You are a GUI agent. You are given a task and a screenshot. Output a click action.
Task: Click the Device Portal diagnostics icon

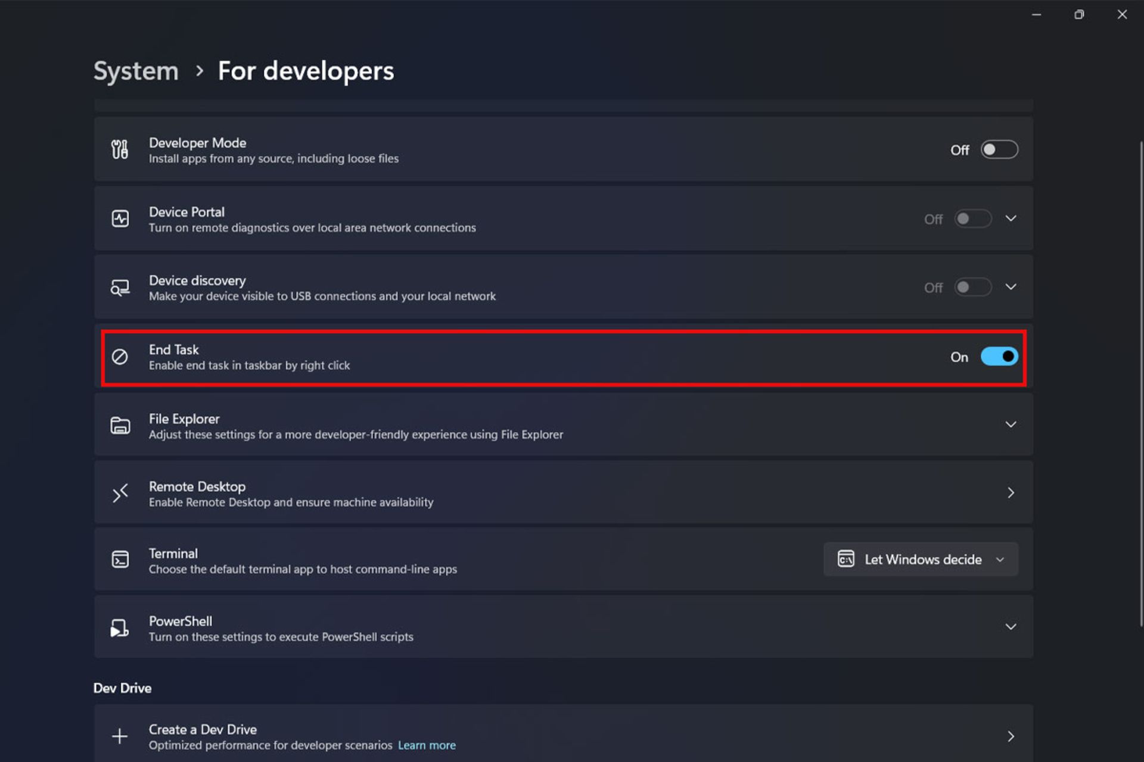(x=120, y=218)
